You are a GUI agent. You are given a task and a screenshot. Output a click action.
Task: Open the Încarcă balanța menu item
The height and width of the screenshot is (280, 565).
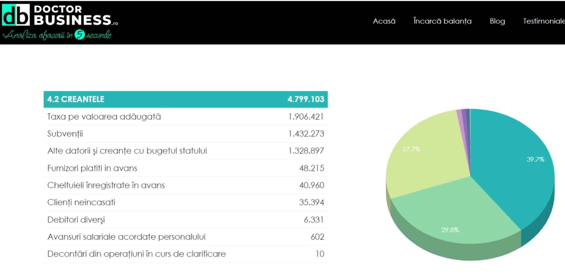[x=442, y=21]
